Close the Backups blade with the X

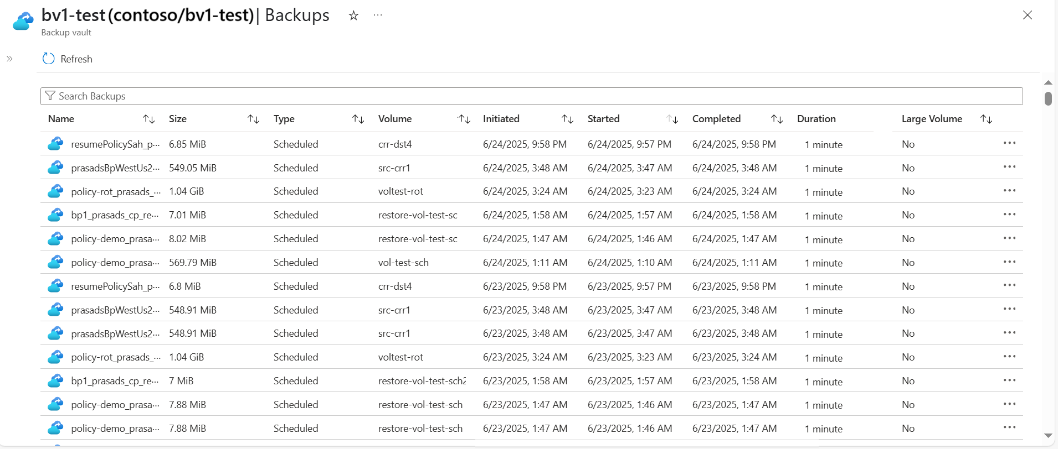click(x=1028, y=15)
